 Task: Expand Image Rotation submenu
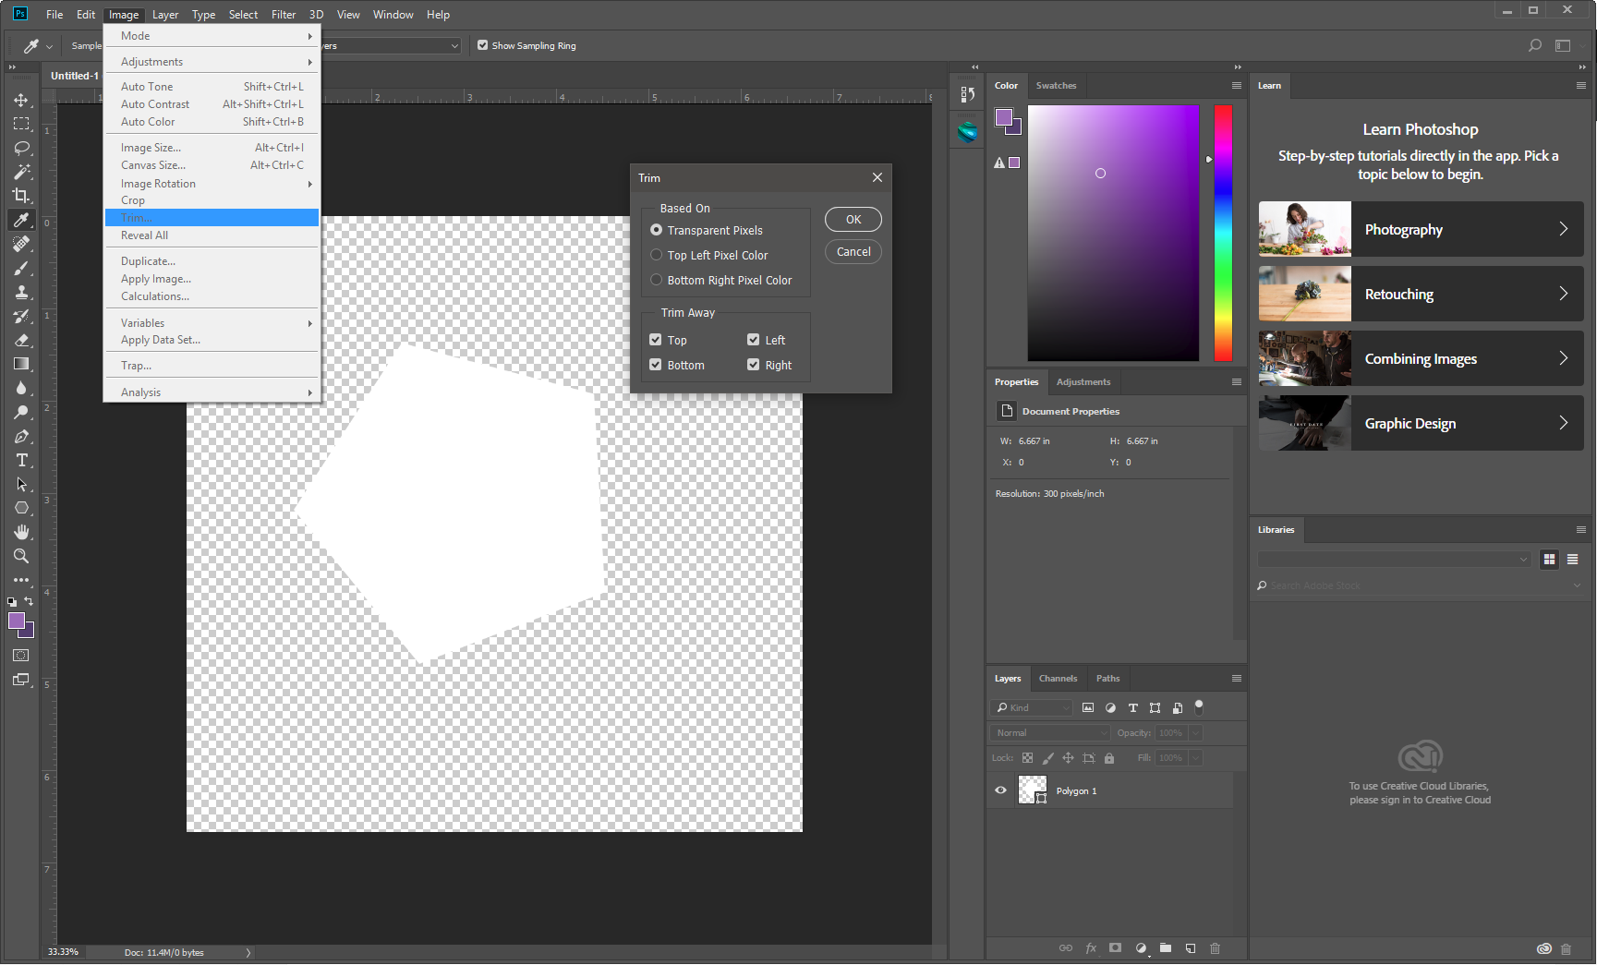[212, 184]
